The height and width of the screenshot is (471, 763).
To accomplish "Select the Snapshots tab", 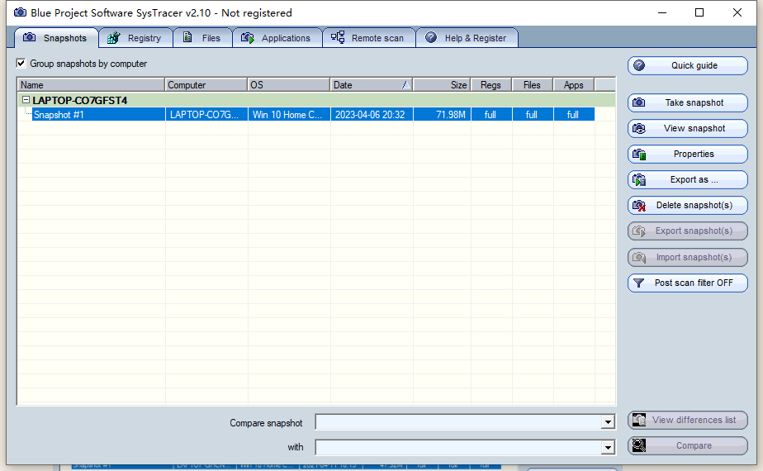I will 56,38.
